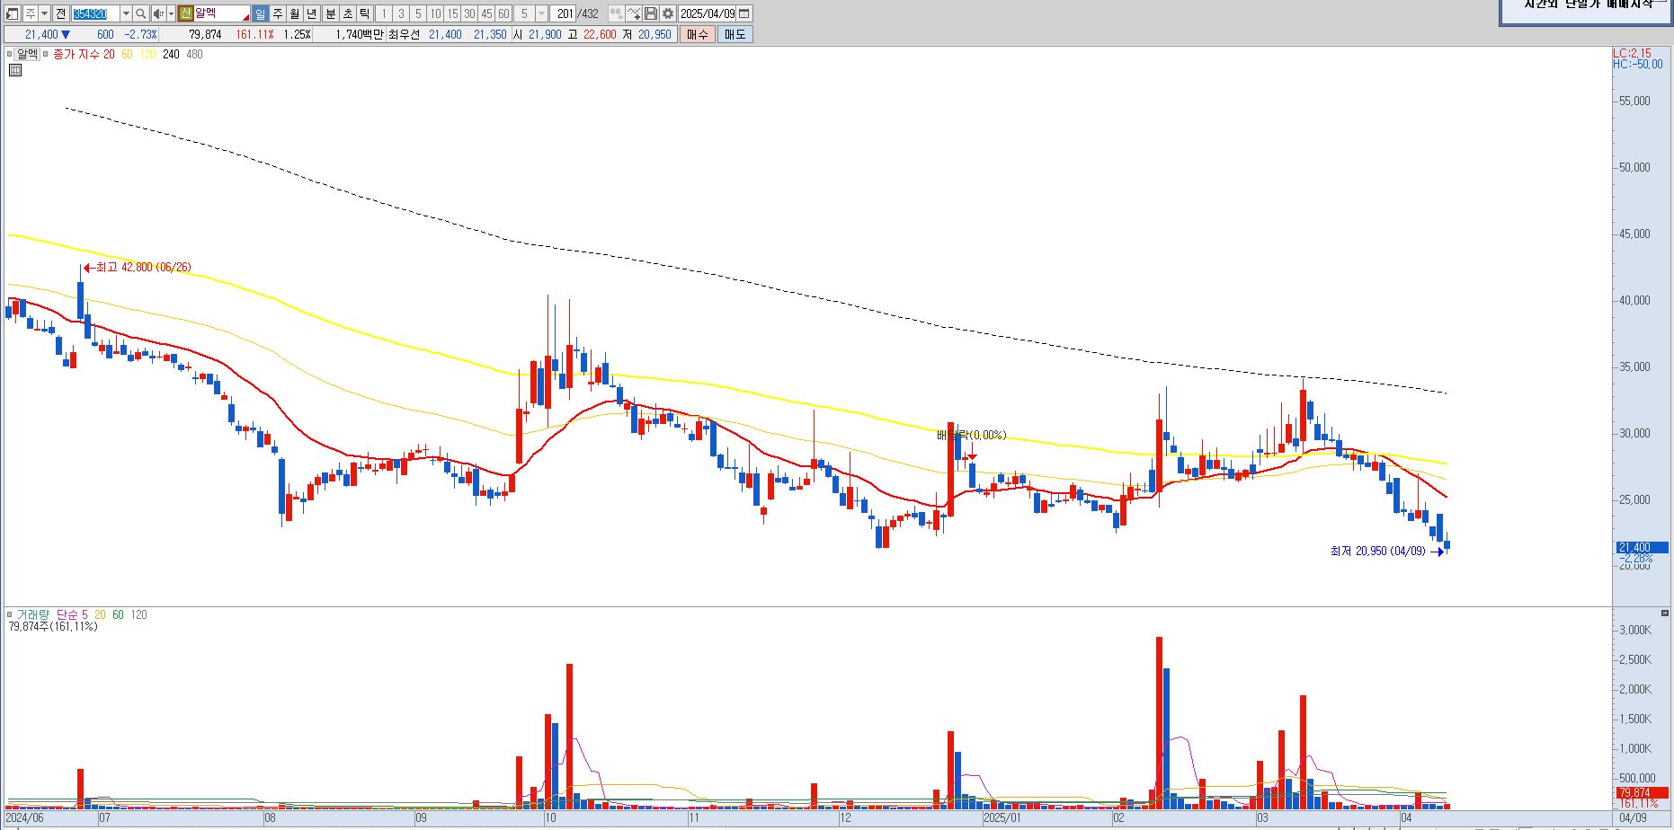Click the small square before 알멕 label

point(10,55)
